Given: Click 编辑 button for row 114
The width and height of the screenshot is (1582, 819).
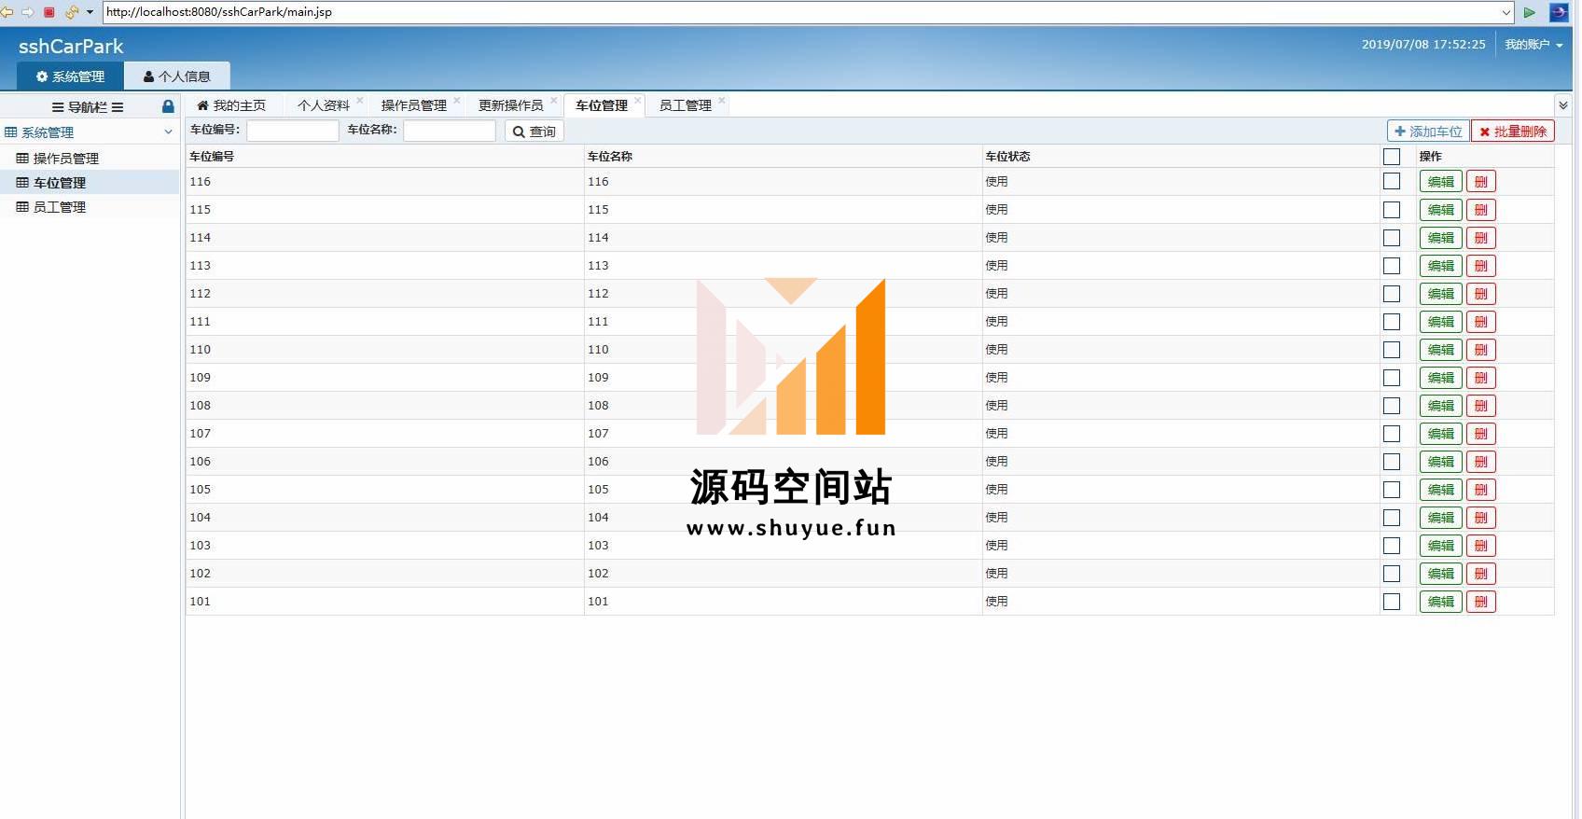Looking at the screenshot, I should (x=1440, y=238).
